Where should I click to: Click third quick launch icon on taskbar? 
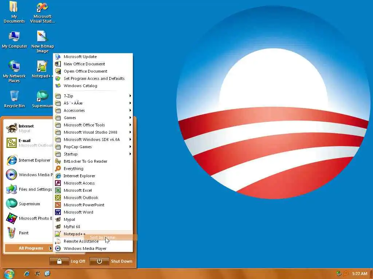(47, 274)
